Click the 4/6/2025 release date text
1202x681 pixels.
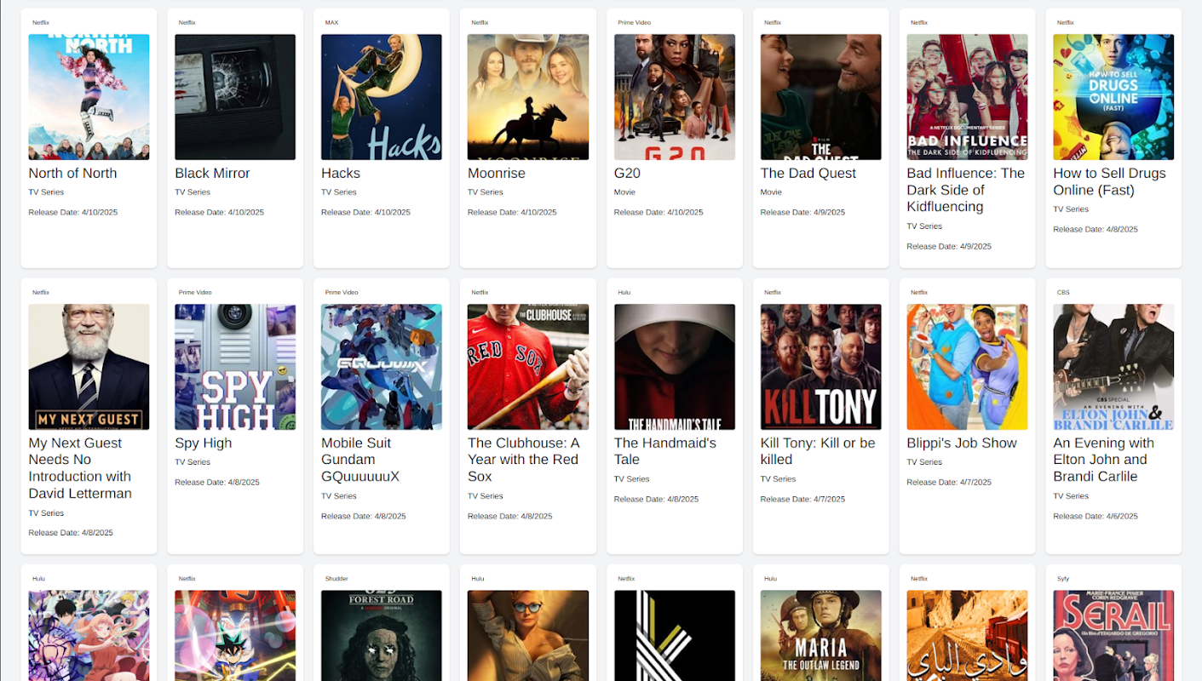(1096, 517)
